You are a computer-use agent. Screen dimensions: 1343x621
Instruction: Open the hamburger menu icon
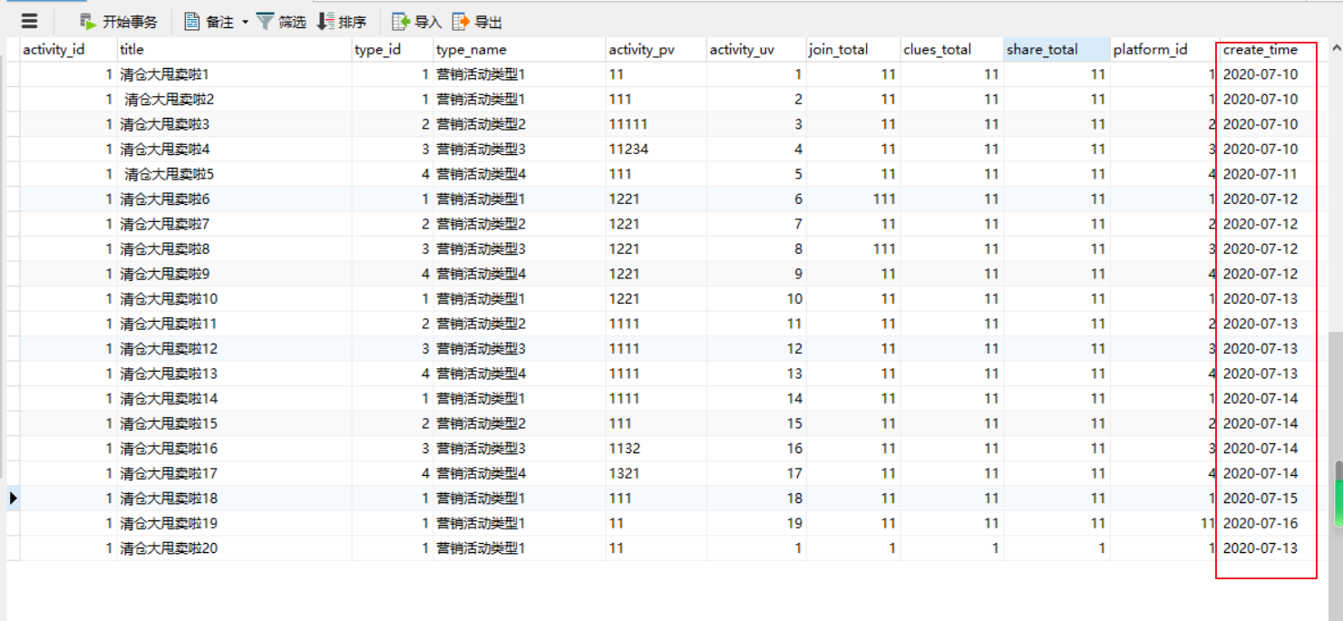29,21
